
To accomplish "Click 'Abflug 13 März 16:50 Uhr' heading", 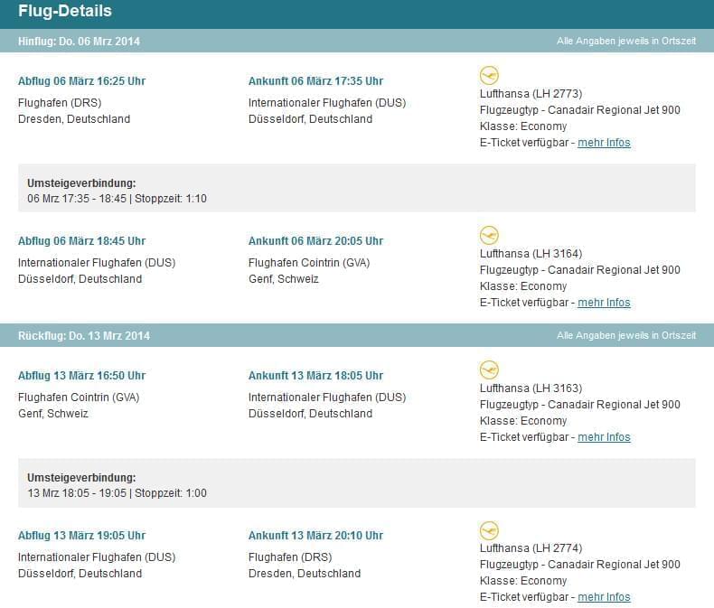I will click(81, 376).
